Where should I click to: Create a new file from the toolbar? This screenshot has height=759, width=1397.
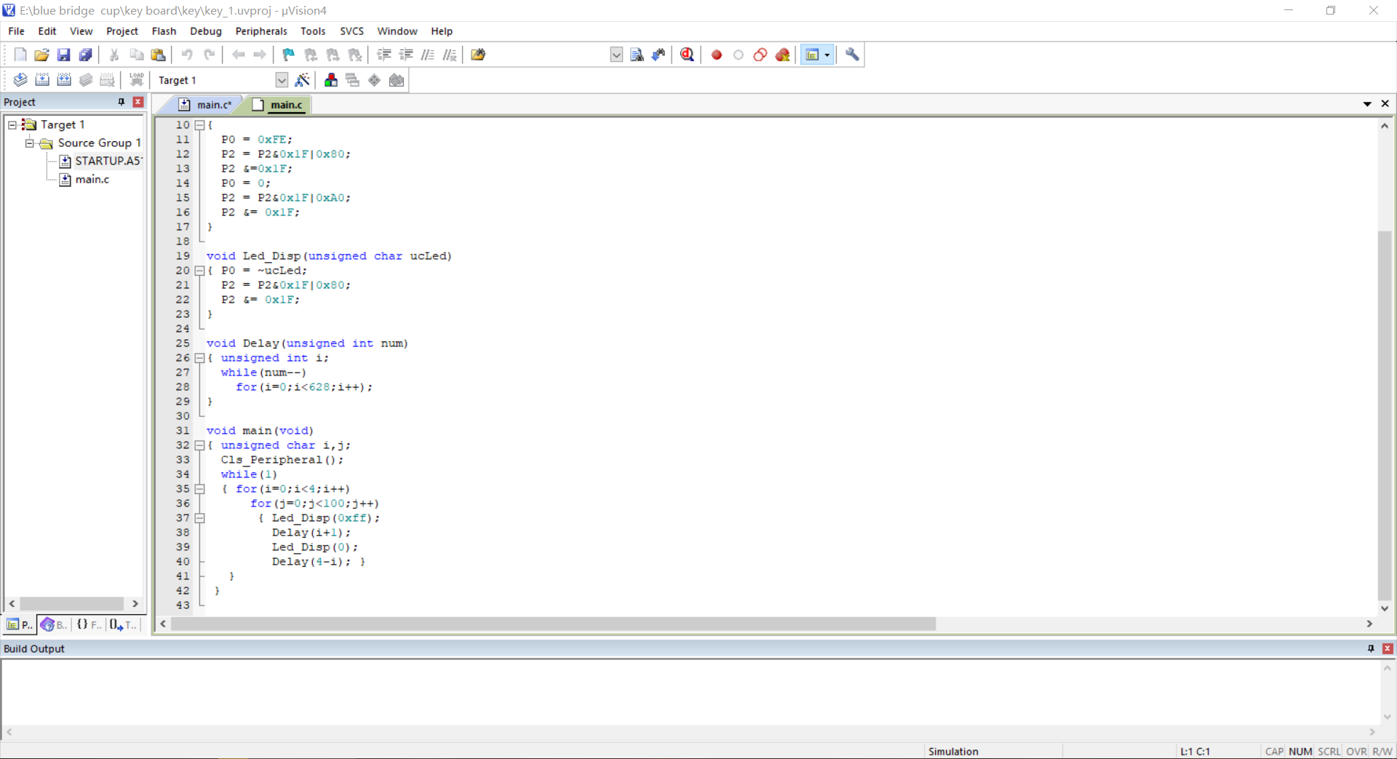click(20, 55)
